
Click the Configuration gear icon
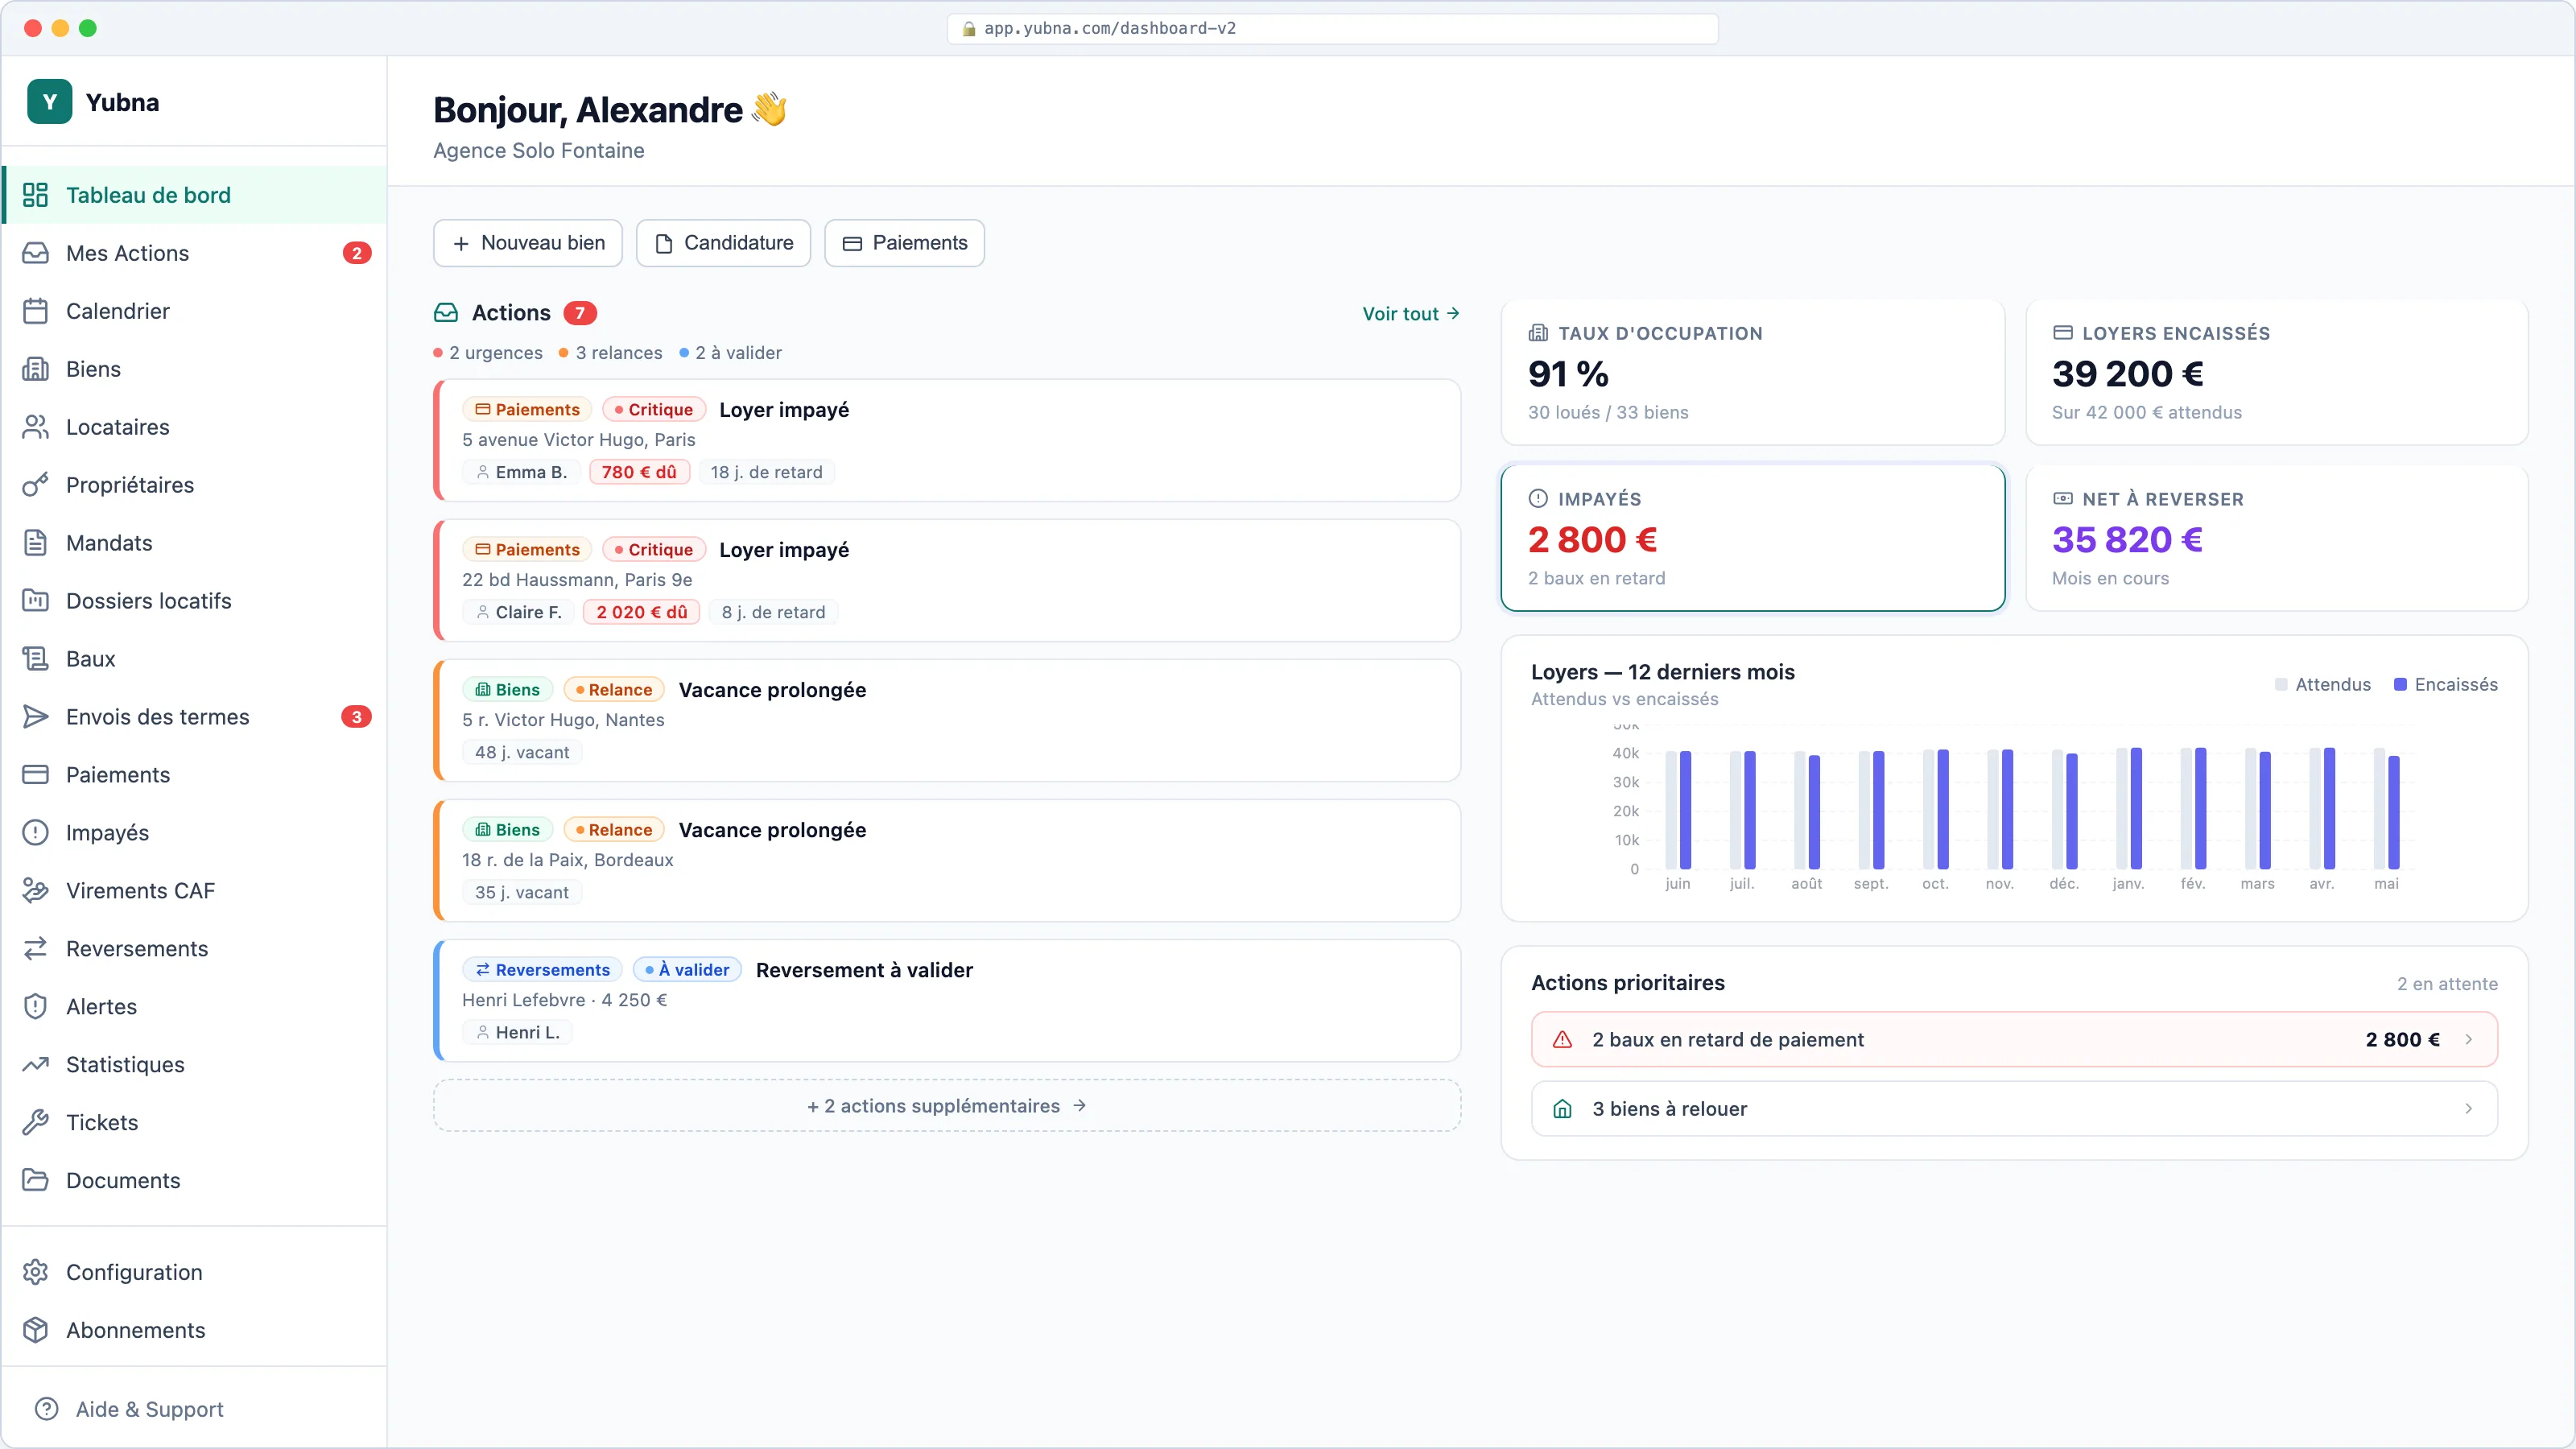coord(36,1273)
